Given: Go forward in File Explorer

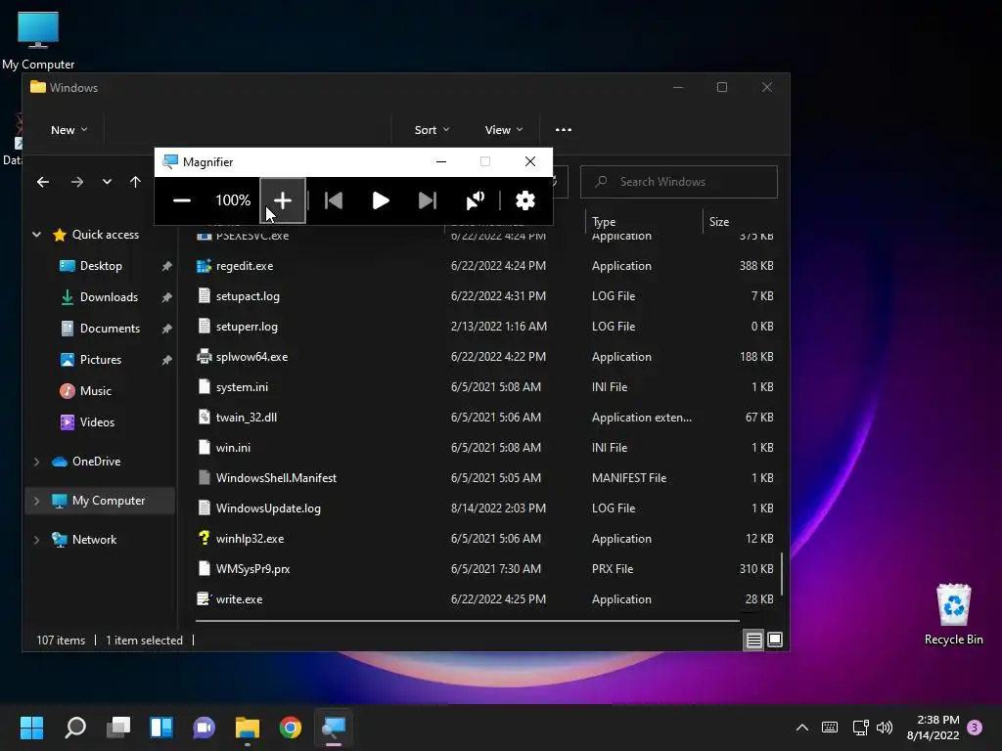Looking at the screenshot, I should point(77,182).
